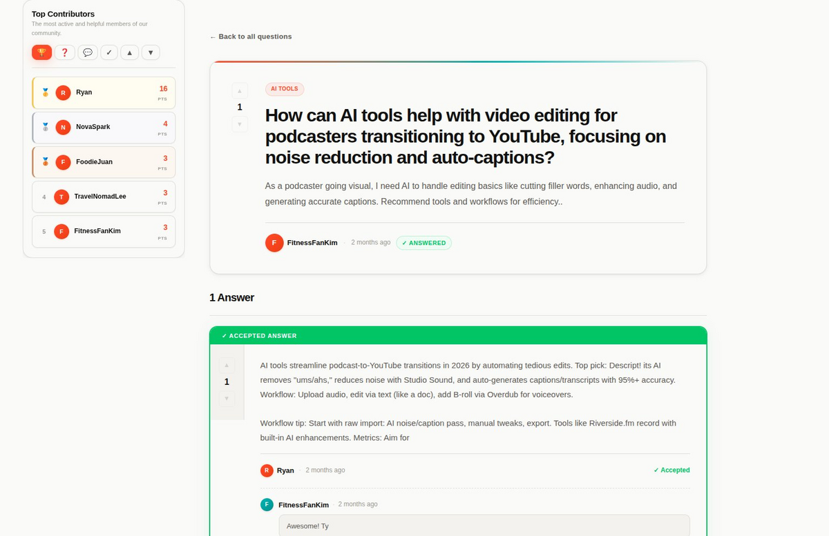Open FitnessFanKim's avatar in Top Contributors
Screen dimensions: 829x536
coord(61,231)
